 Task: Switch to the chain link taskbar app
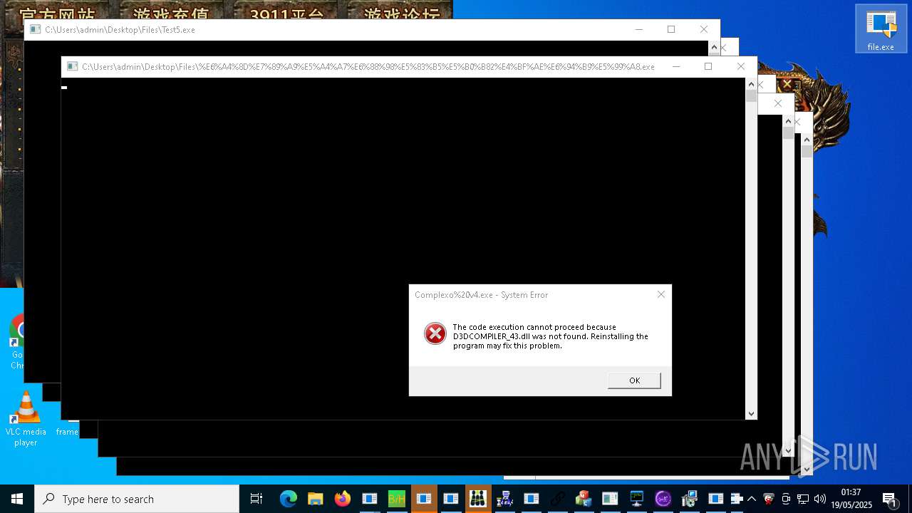point(557,499)
